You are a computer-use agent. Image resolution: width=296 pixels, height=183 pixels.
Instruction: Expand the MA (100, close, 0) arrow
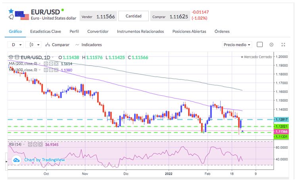click(40, 70)
